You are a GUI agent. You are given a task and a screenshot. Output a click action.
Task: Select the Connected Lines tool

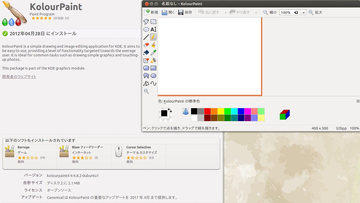point(146,83)
